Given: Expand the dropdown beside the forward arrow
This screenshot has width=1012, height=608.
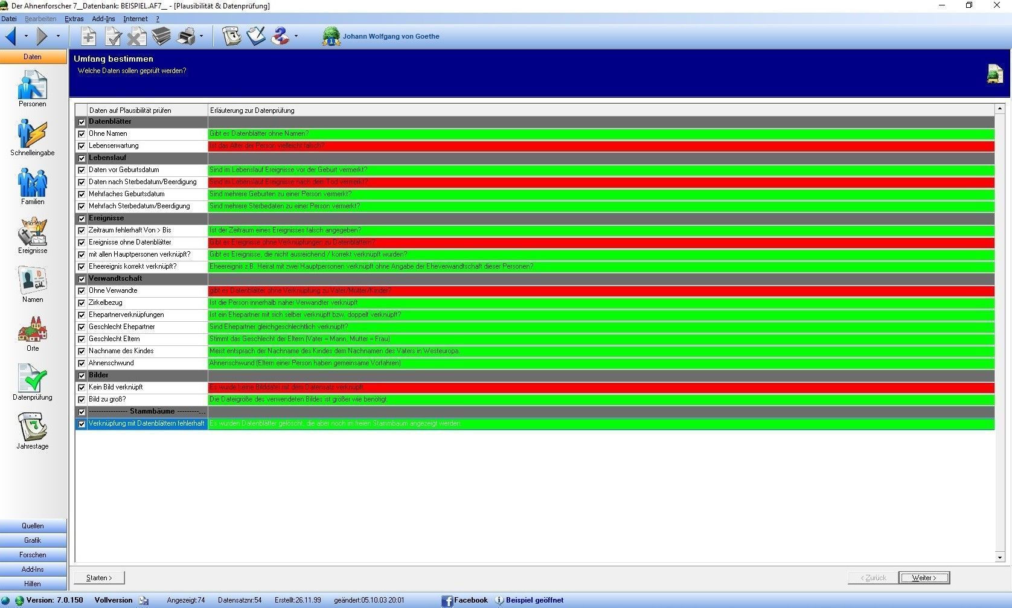Looking at the screenshot, I should (x=58, y=37).
